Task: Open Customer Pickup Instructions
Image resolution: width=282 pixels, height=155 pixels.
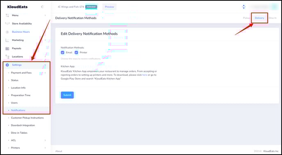Action: tap(27, 118)
